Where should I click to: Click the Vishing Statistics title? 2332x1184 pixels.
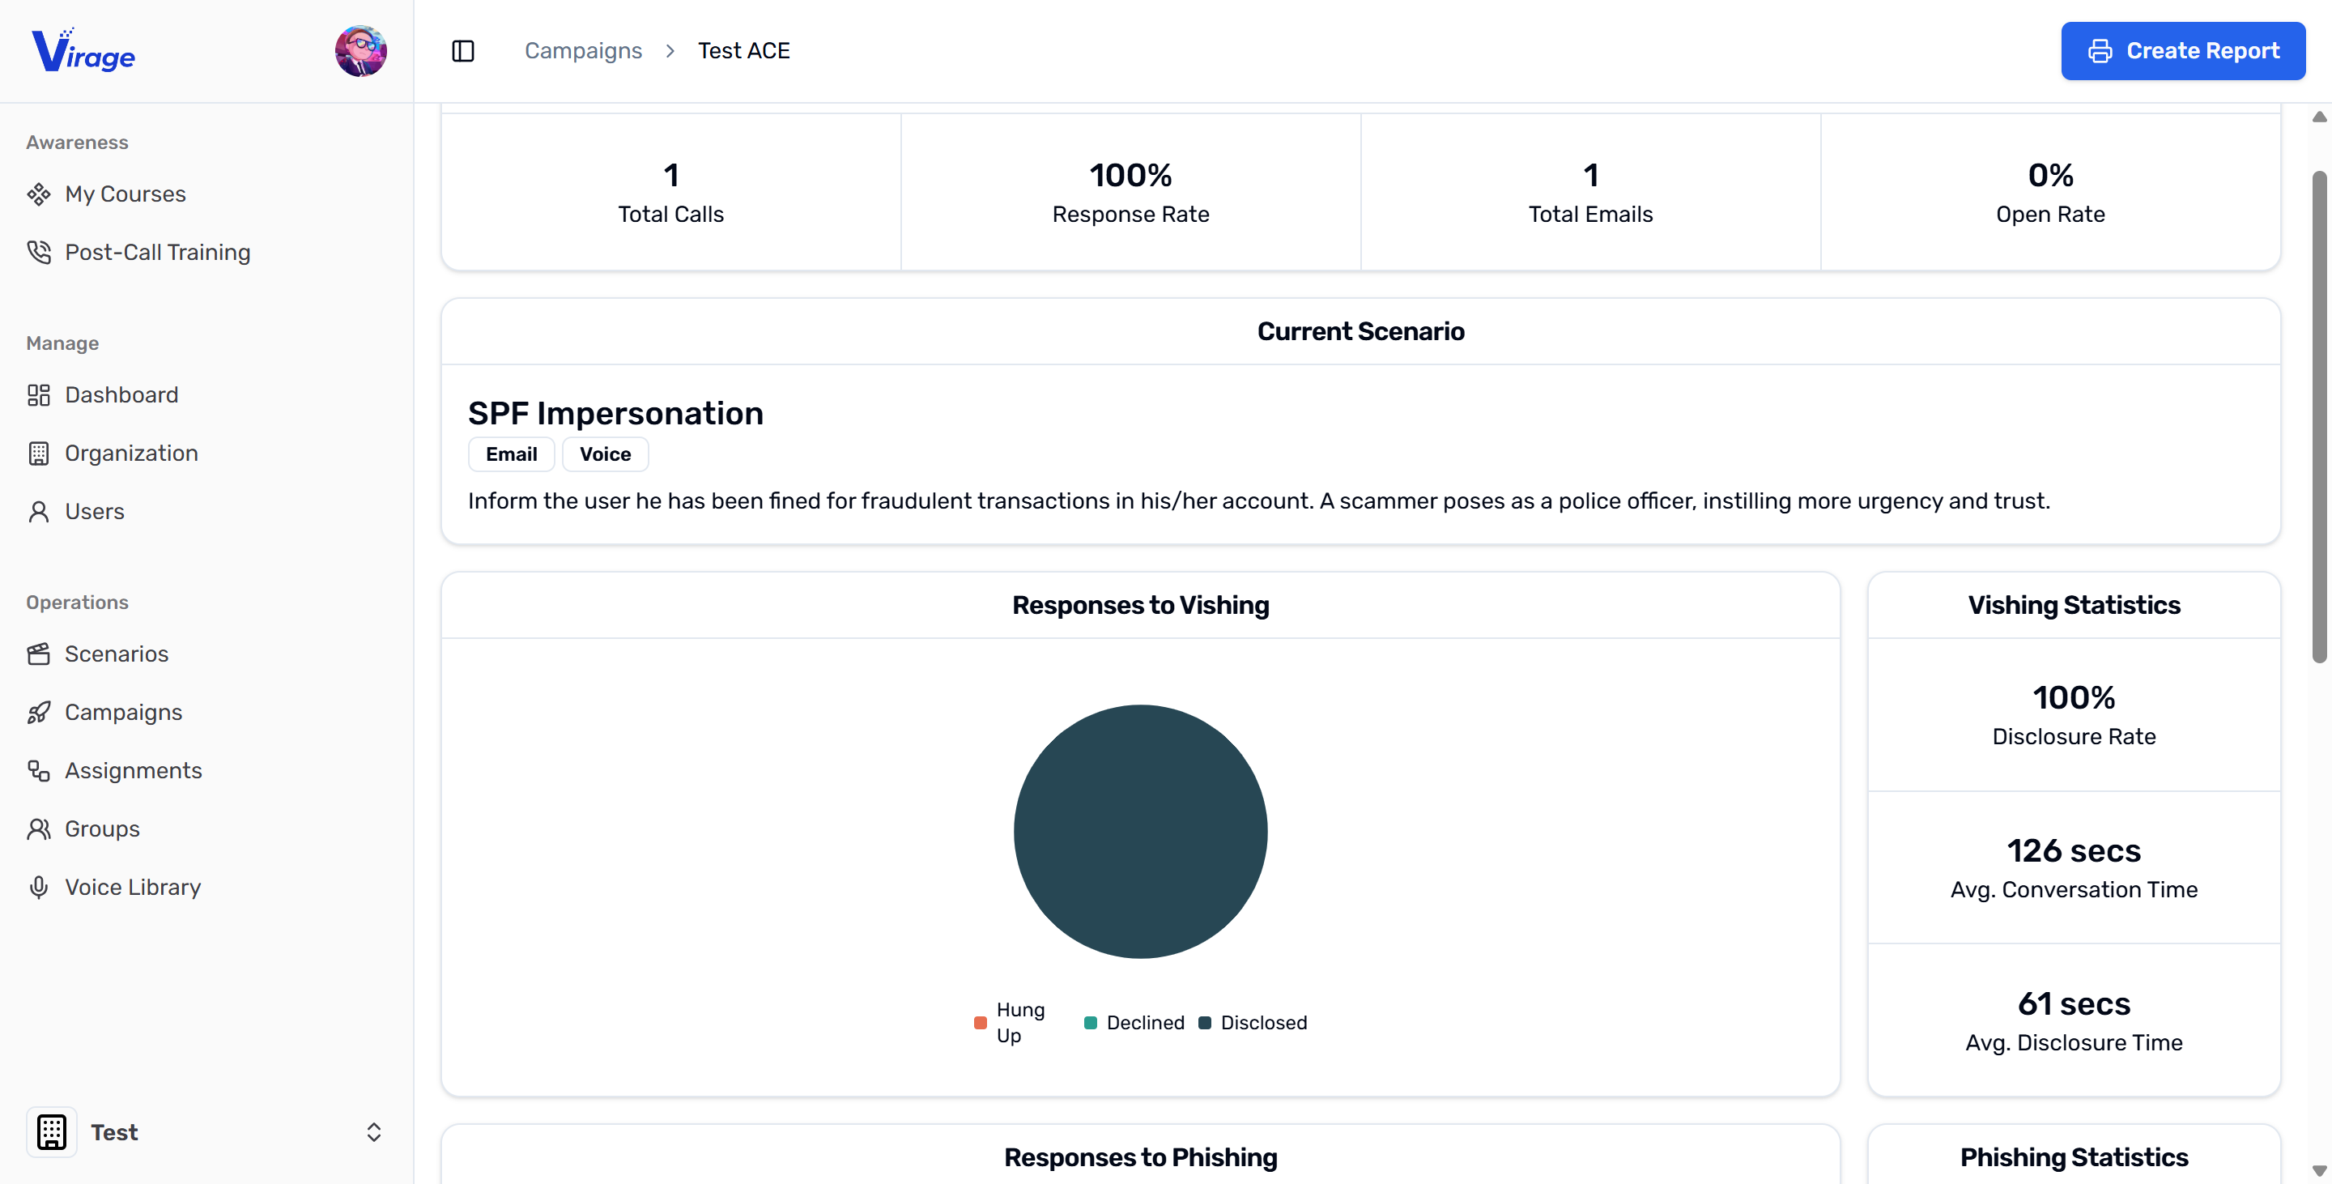pyautogui.click(x=2074, y=605)
